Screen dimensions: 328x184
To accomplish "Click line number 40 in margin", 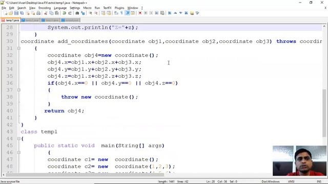I will 10,111.
